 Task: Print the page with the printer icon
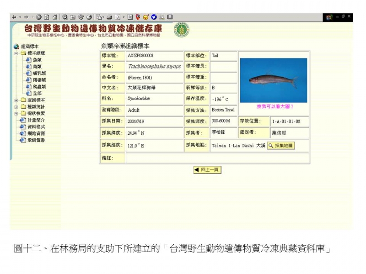[x=109, y=17]
